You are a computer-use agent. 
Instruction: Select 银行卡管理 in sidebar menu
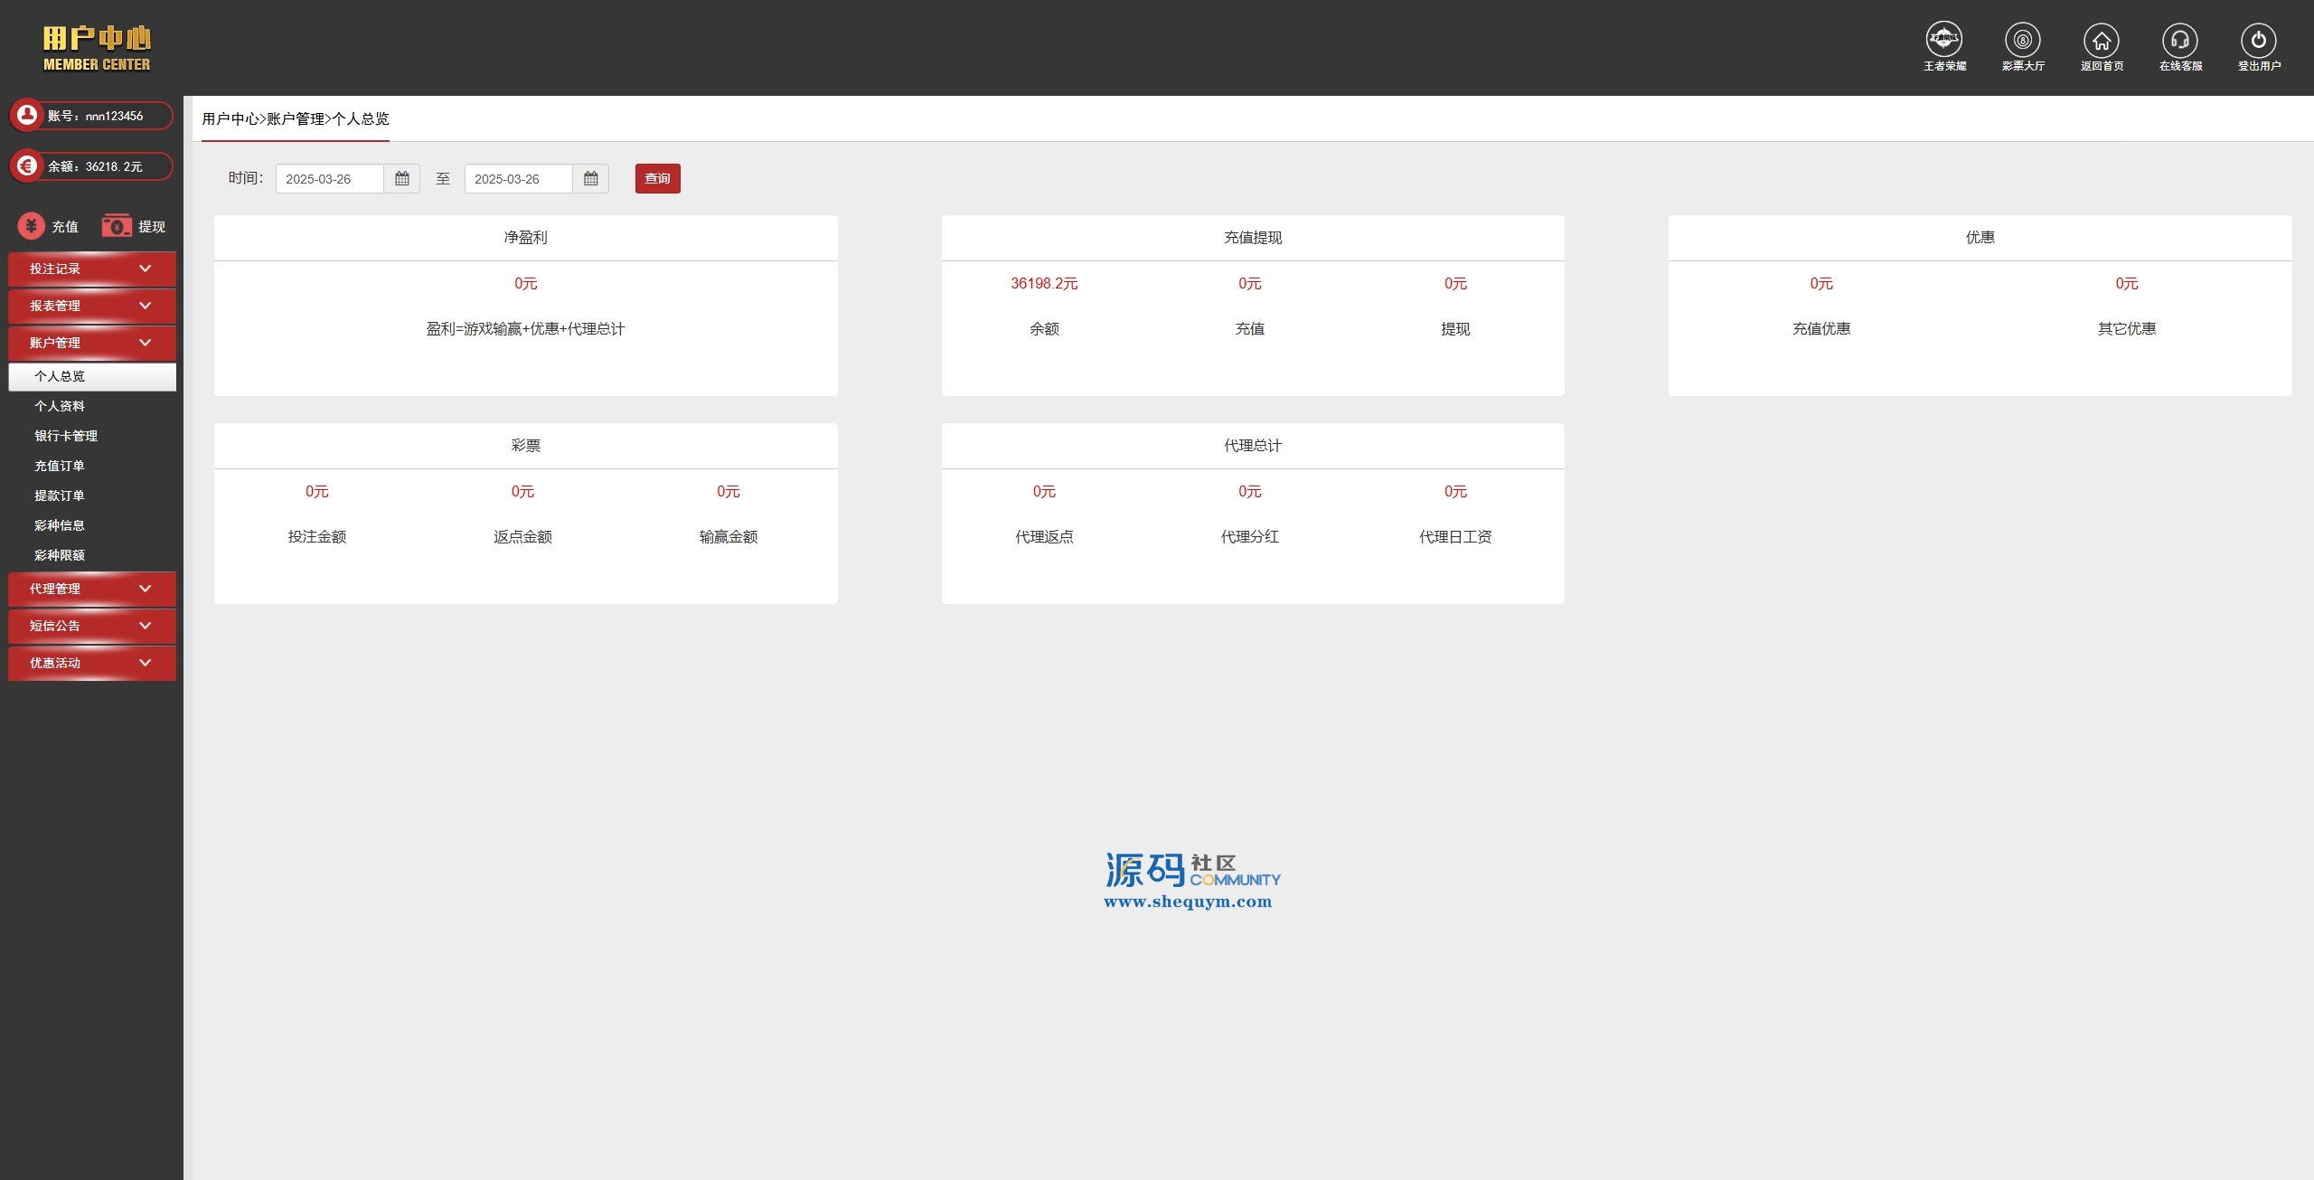pyautogui.click(x=66, y=436)
